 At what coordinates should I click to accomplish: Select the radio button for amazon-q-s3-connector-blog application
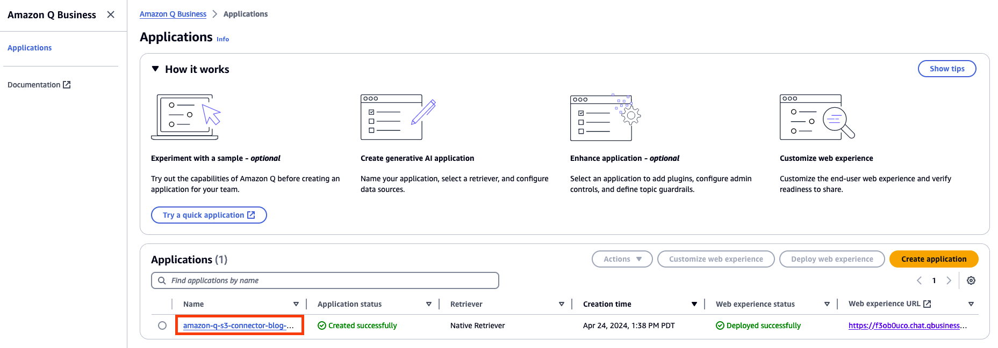(162, 325)
